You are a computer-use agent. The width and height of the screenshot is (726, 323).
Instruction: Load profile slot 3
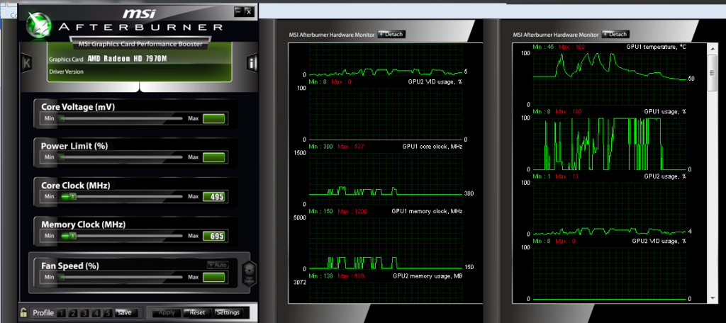point(84,313)
